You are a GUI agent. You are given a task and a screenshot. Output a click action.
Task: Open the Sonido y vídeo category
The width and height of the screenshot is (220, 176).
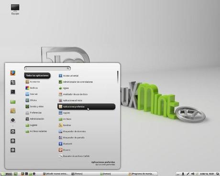(34, 106)
